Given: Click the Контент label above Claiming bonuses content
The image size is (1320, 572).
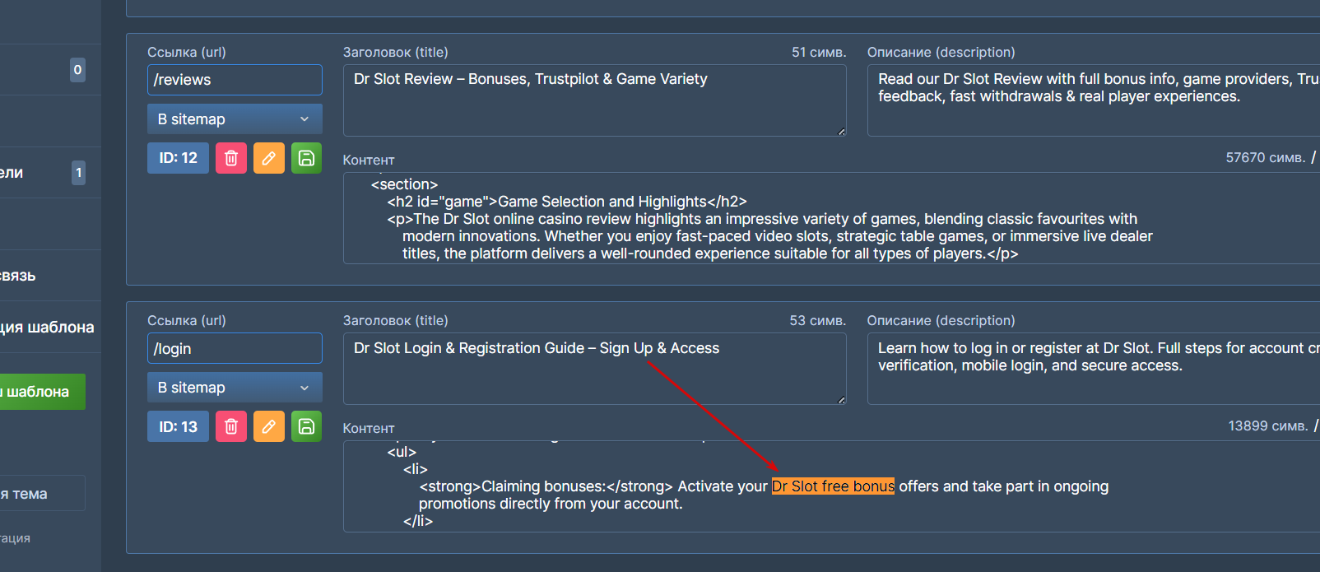Looking at the screenshot, I should point(369,428).
